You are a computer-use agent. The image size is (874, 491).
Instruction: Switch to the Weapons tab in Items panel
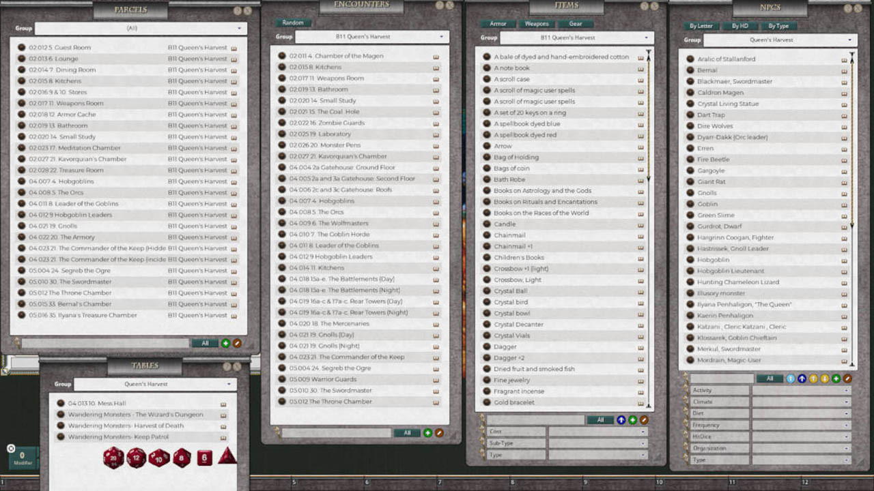[x=536, y=24]
